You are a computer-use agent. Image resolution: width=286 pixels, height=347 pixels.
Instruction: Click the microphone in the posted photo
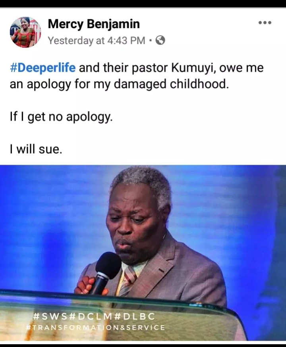coord(105,272)
